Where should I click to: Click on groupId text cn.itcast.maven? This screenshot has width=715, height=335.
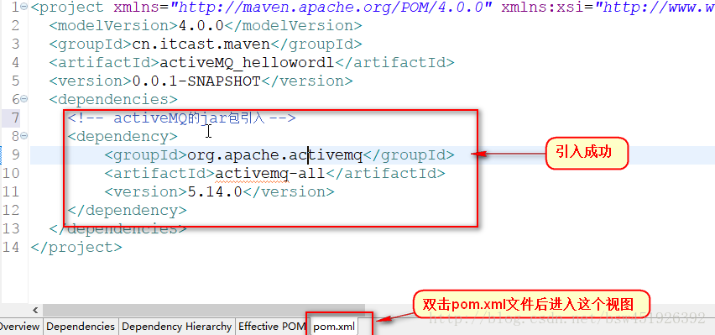201,44
